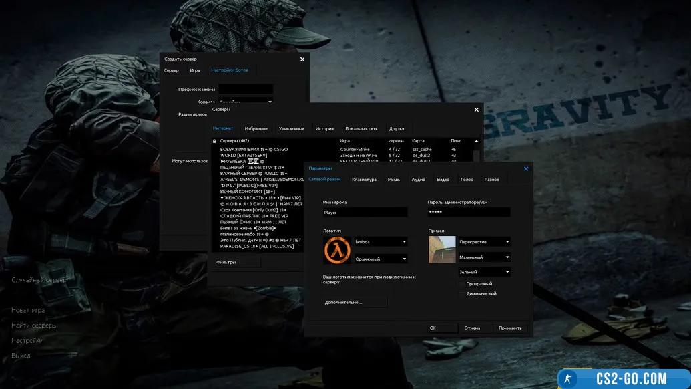Click the crosshair preview image
The width and height of the screenshot is (691, 389).
[441, 249]
